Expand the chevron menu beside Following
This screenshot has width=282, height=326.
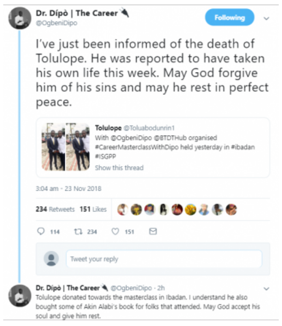[x=267, y=18]
